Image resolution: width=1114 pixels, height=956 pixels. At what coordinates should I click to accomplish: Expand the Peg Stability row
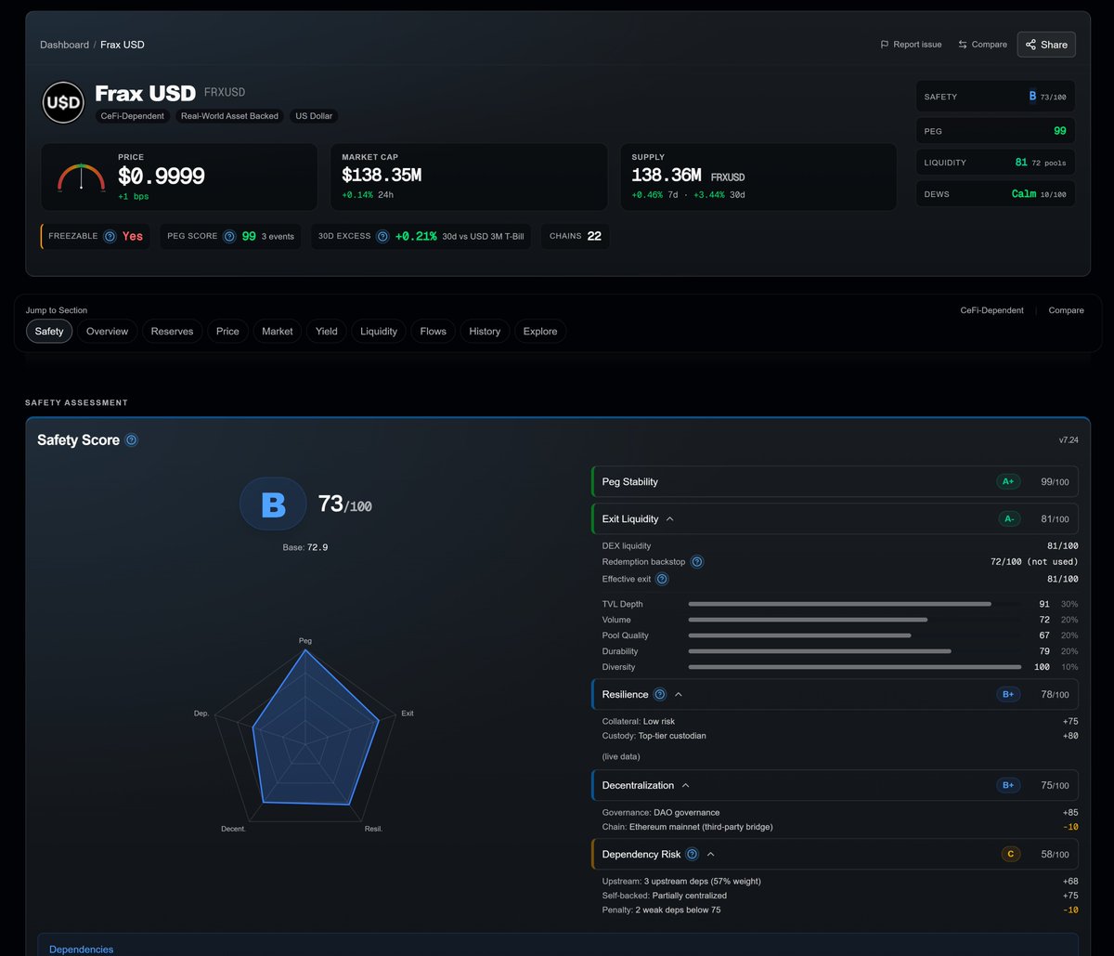coord(835,481)
